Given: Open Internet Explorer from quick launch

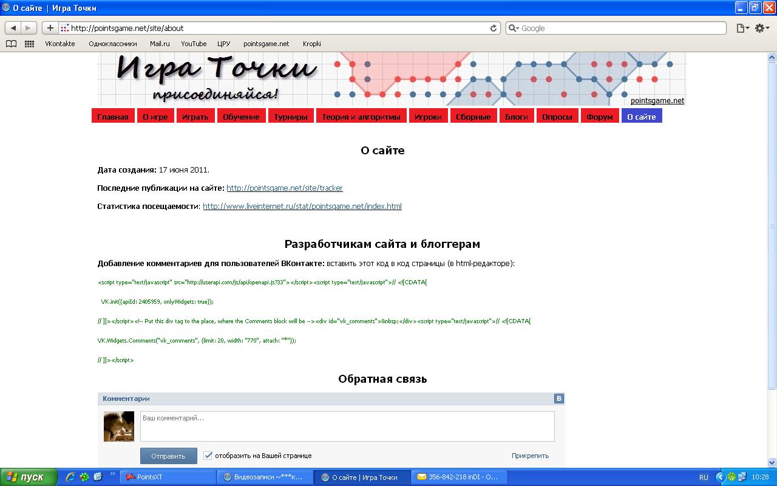Looking at the screenshot, I should 70,477.
